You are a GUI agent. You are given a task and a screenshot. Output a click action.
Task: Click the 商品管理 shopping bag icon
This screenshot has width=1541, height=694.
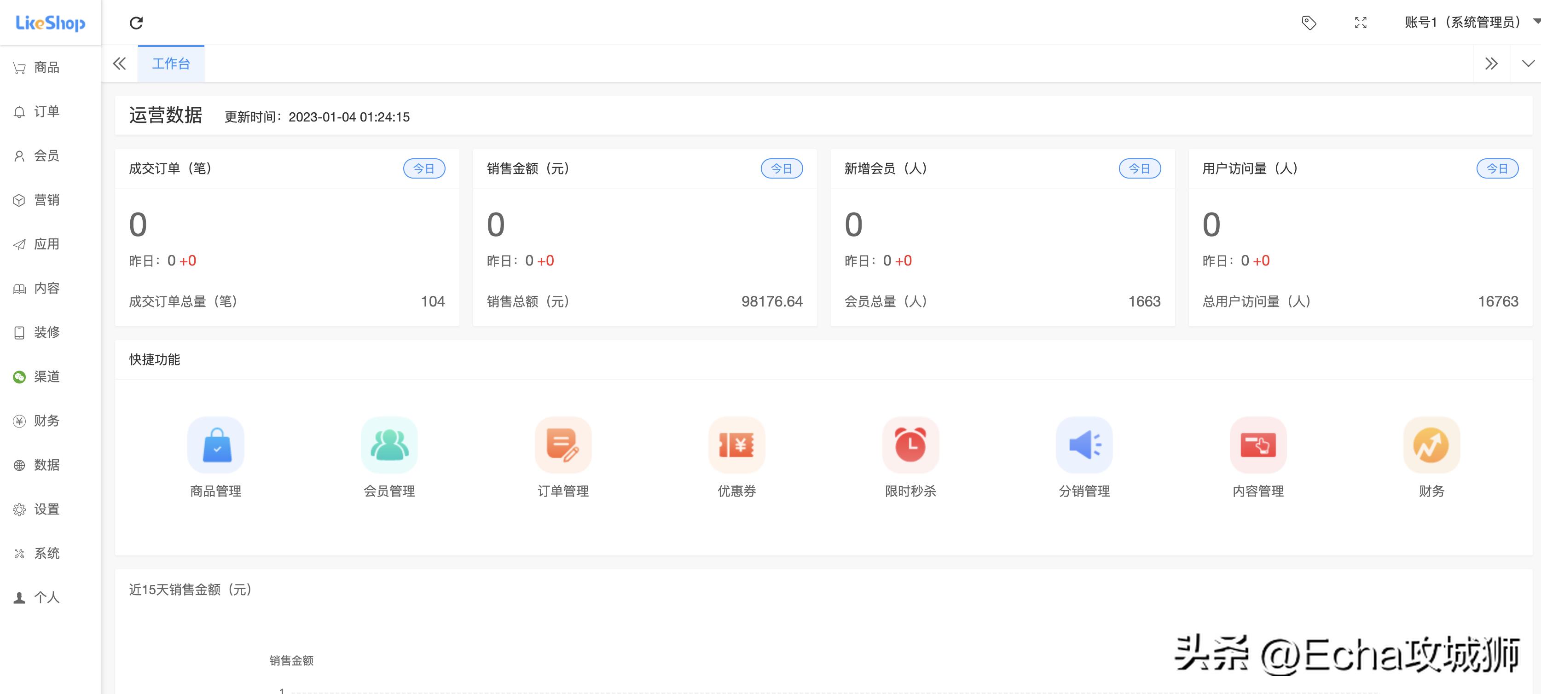216,445
